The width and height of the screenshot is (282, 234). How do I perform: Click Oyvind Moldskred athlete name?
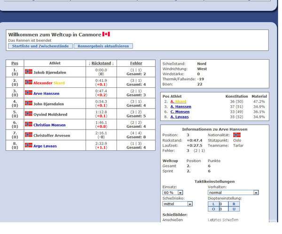pyautogui.click(x=50, y=115)
